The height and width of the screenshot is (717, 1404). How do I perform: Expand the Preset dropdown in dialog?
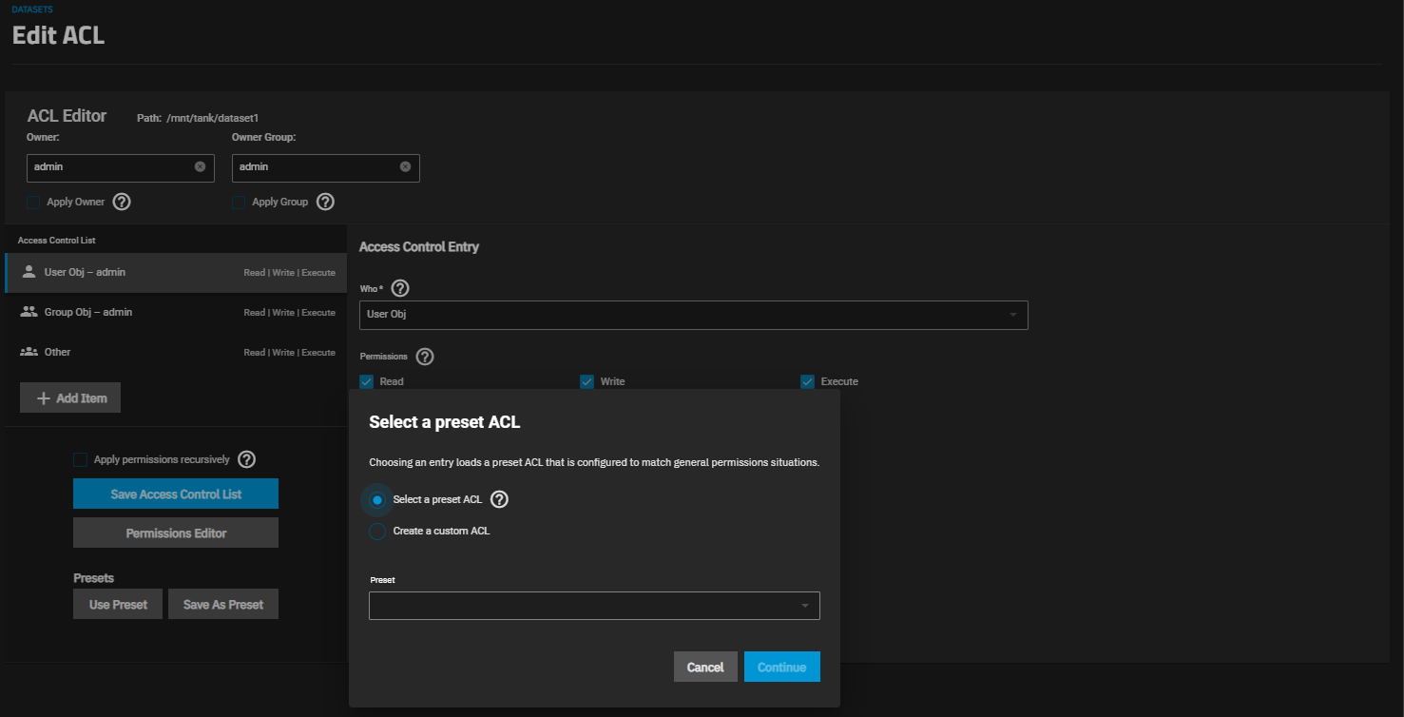(x=594, y=606)
